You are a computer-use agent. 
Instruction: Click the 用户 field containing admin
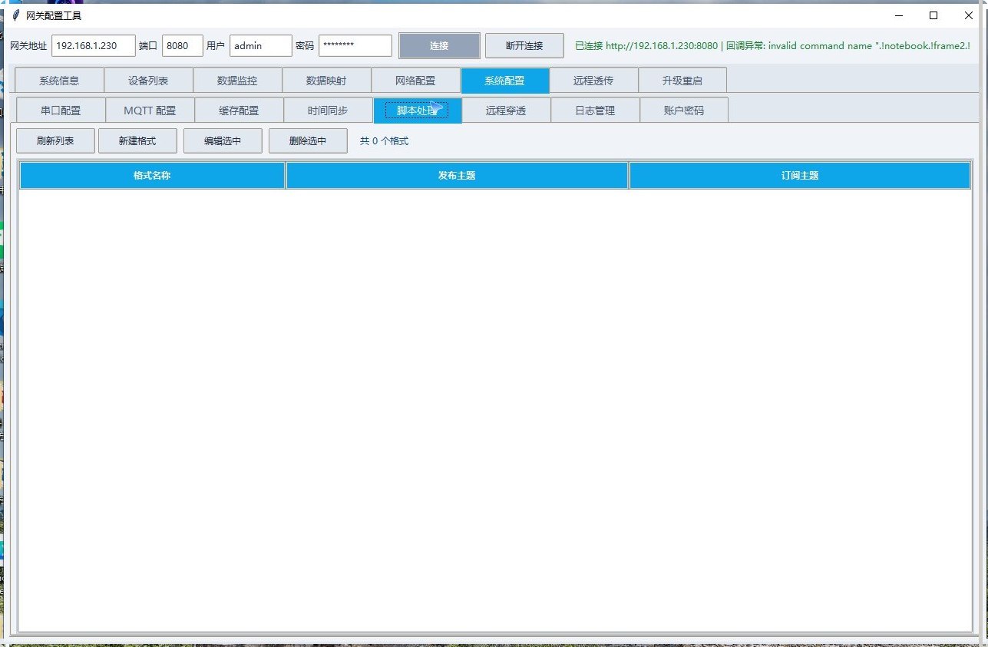(x=261, y=45)
